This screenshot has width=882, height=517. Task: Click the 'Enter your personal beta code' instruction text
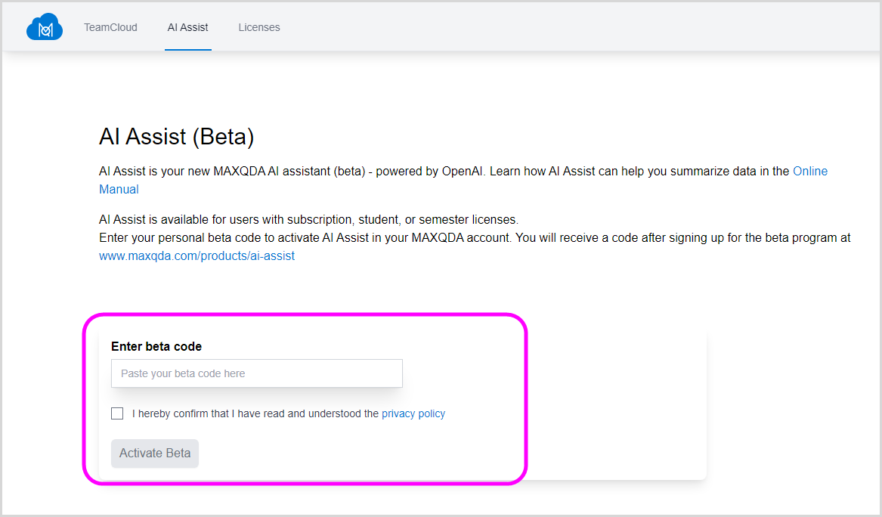pos(378,238)
